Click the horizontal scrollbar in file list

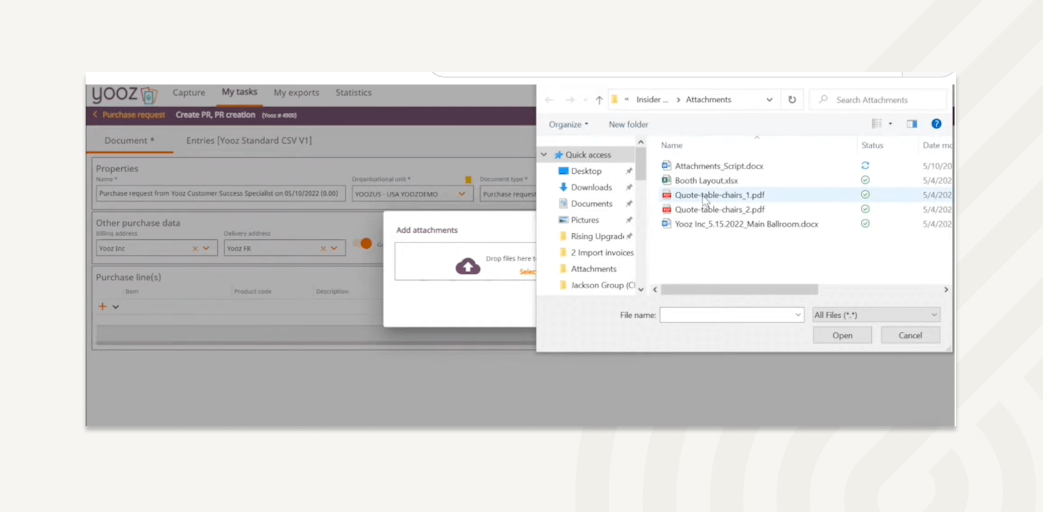[739, 289]
